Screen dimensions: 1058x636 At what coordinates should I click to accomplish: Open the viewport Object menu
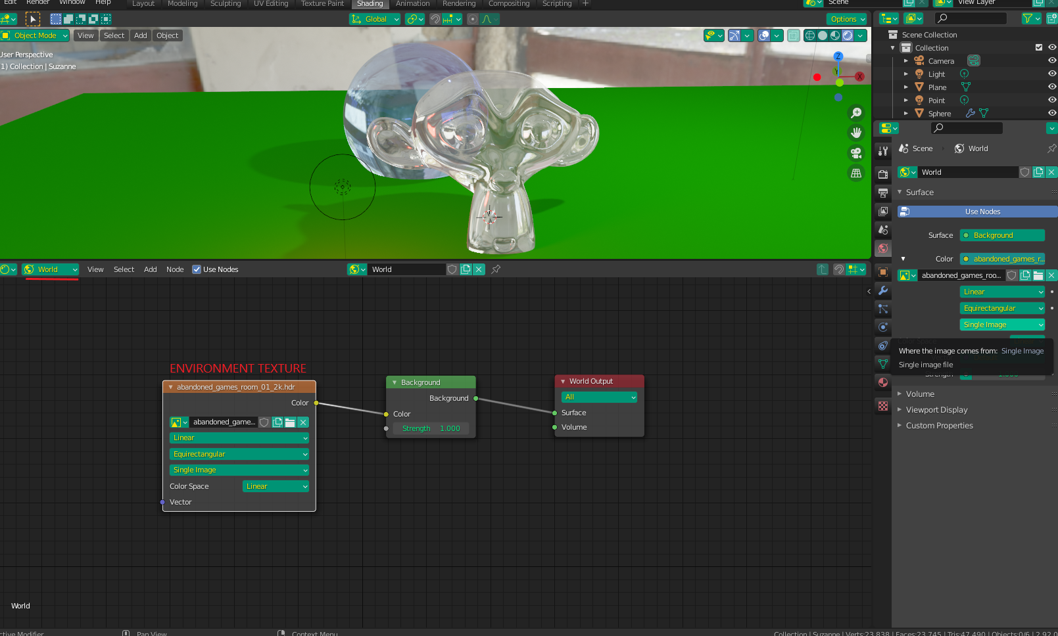coord(167,35)
